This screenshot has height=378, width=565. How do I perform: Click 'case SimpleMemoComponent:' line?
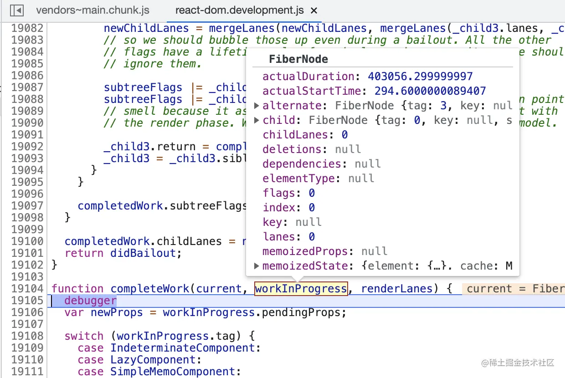(x=159, y=372)
